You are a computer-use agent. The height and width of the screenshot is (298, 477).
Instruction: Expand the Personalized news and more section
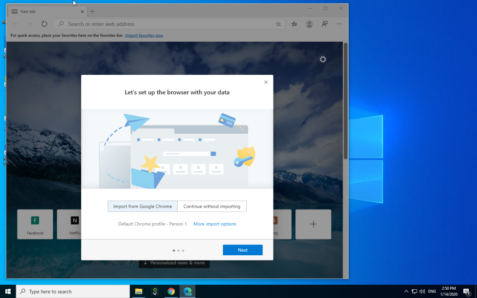coord(174,263)
